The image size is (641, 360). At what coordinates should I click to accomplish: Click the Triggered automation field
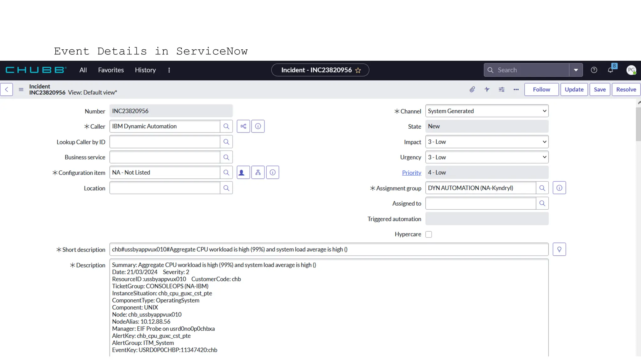click(x=487, y=219)
